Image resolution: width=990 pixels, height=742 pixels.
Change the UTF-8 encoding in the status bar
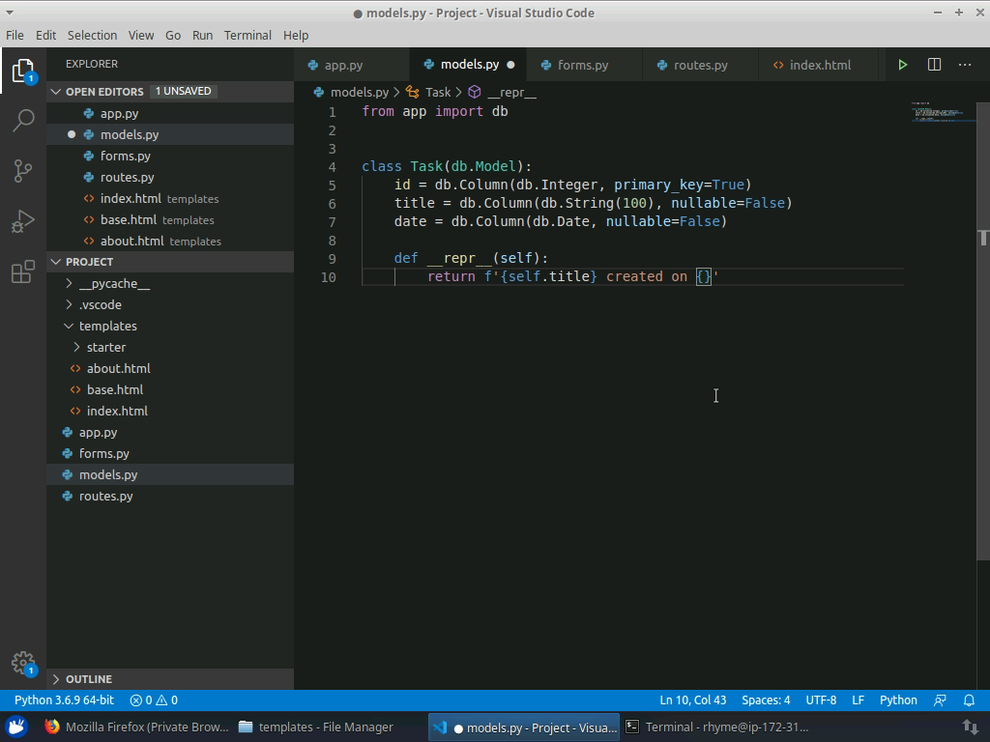pyautogui.click(x=821, y=699)
